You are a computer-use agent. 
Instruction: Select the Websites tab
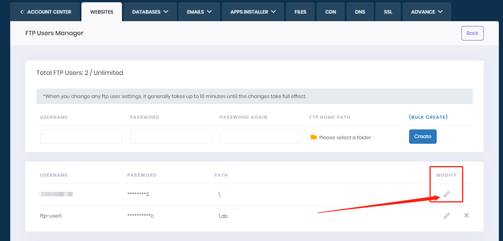tap(102, 12)
